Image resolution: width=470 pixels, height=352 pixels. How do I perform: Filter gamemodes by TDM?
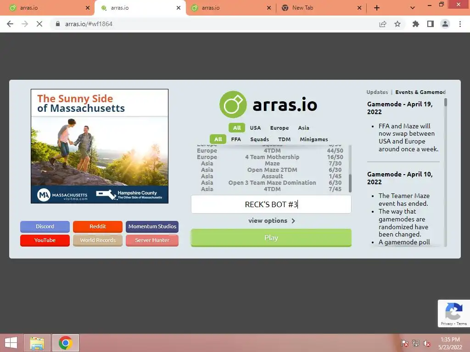pos(284,139)
